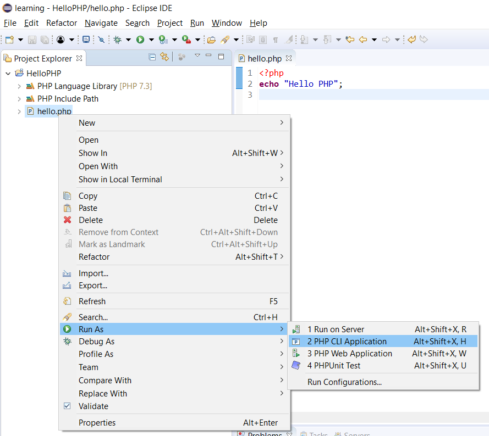The width and height of the screenshot is (489, 436).
Task: Open the Refactor menu in menu bar
Action: [x=62, y=23]
